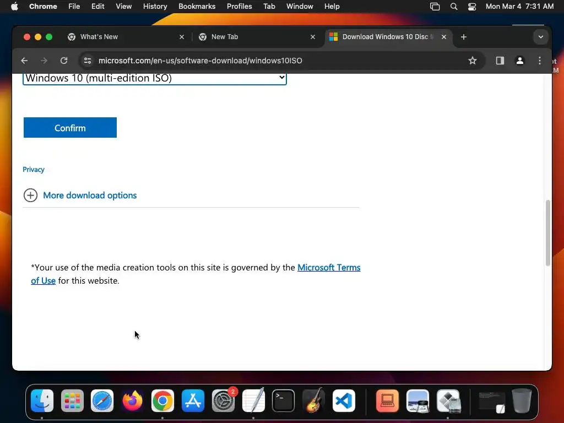Open the Profiles menu
The height and width of the screenshot is (423, 564).
tap(239, 7)
